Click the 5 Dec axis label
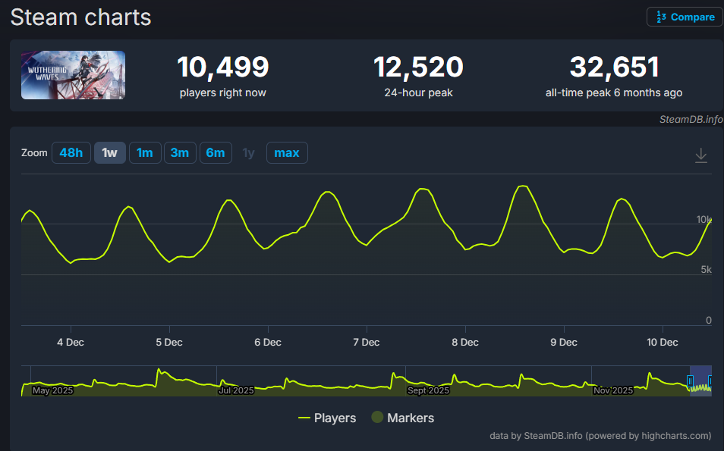 point(169,342)
